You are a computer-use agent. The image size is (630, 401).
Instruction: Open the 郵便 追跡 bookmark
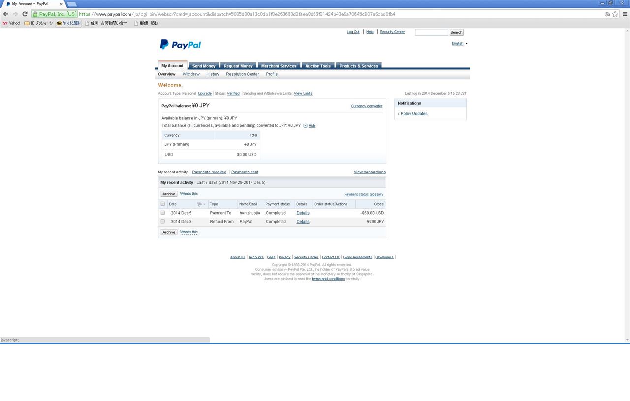click(146, 23)
